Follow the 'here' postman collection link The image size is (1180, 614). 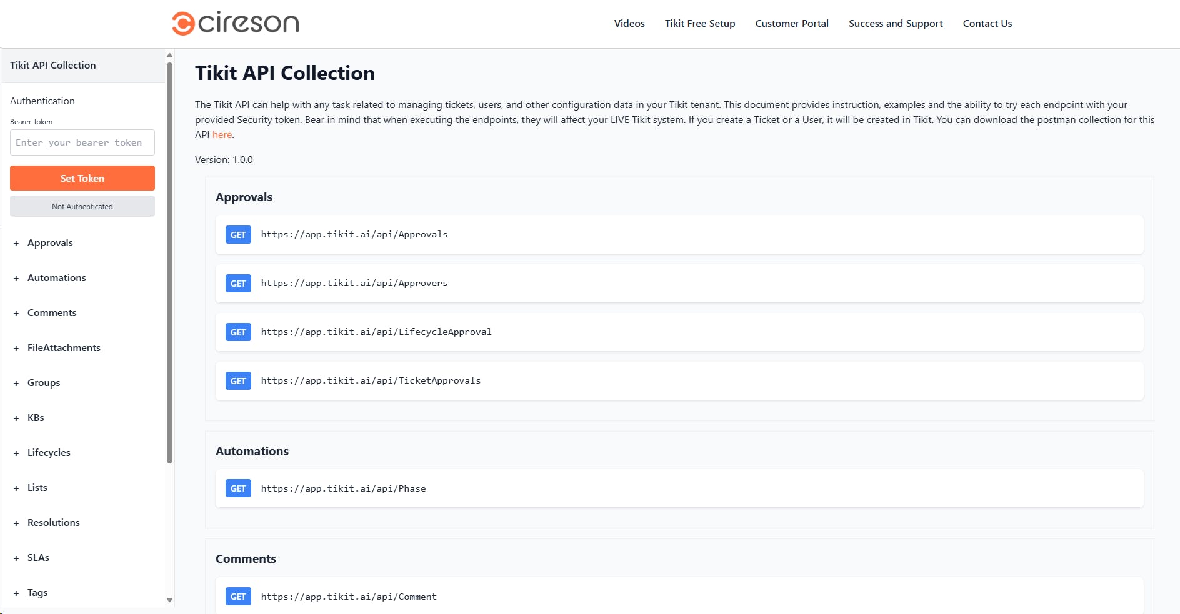pyautogui.click(x=222, y=135)
